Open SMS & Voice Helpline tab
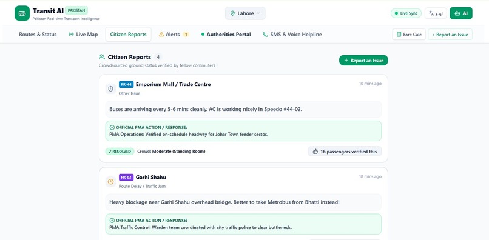Viewport: 489px width, 240px height. pos(292,35)
